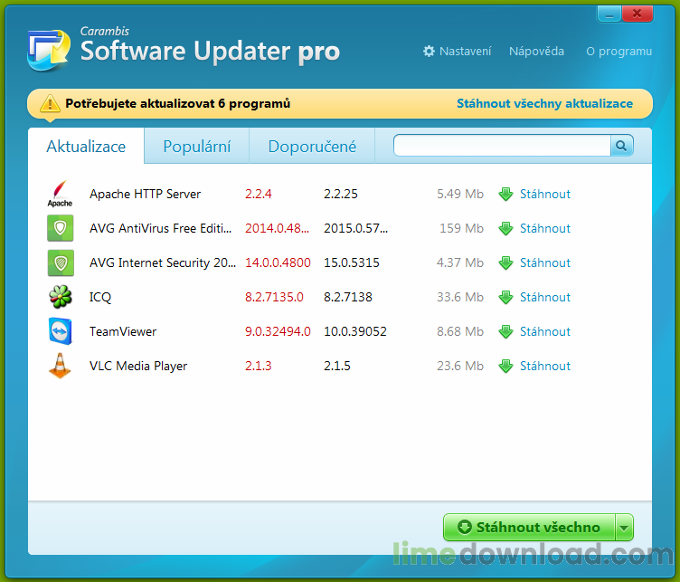Select the Aktualizace tab
The height and width of the screenshot is (582, 680).
(x=86, y=147)
